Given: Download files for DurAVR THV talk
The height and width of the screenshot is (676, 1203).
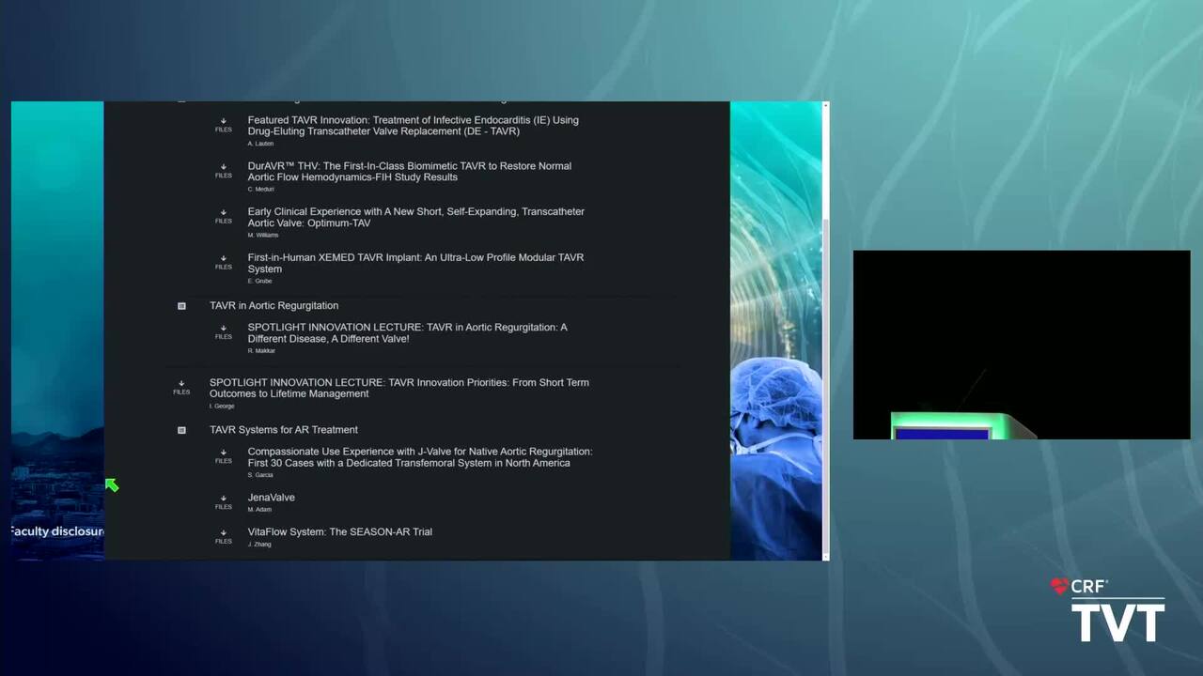Looking at the screenshot, I should coord(223,171).
